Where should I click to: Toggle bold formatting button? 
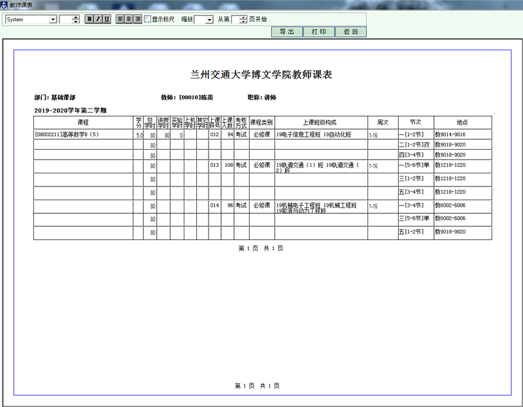pos(90,19)
